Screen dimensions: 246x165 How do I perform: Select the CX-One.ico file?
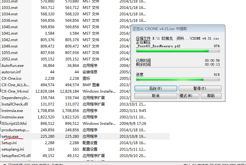11,79
